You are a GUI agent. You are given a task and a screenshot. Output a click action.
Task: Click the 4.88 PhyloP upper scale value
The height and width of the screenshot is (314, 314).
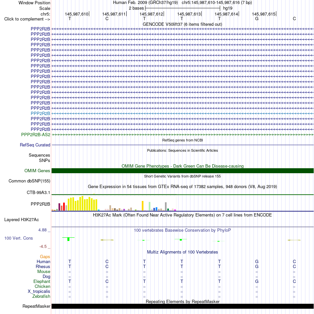click(42, 230)
